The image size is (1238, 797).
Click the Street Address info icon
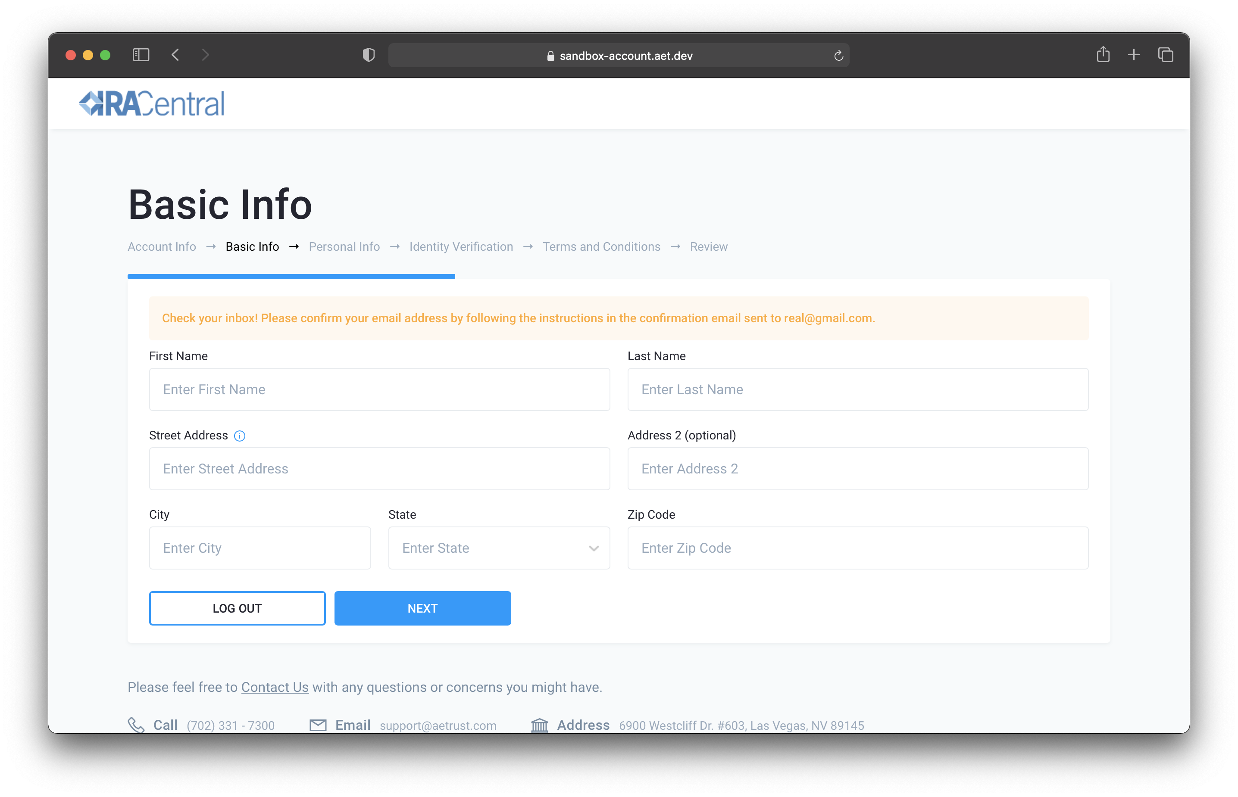[x=239, y=436]
